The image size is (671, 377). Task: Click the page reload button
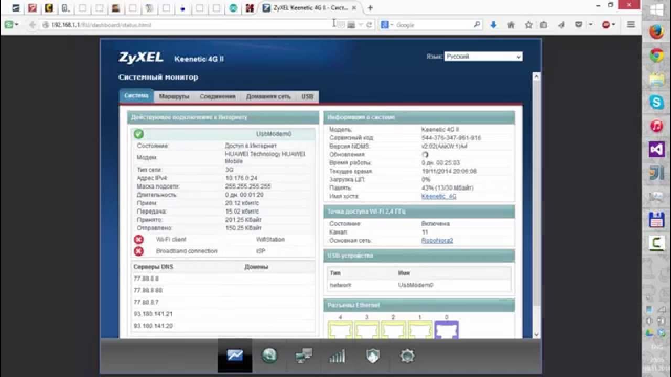[369, 25]
